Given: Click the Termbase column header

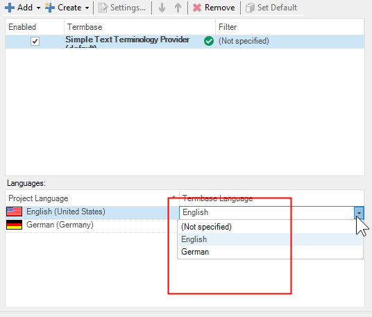Looking at the screenshot, I should (139, 27).
